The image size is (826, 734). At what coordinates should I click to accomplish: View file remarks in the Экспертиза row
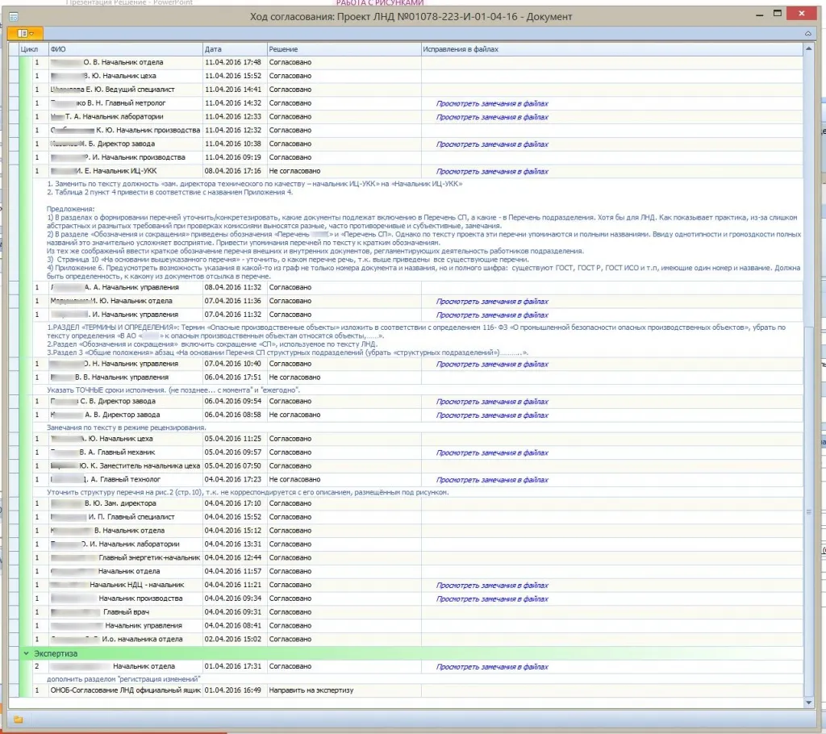(492, 667)
